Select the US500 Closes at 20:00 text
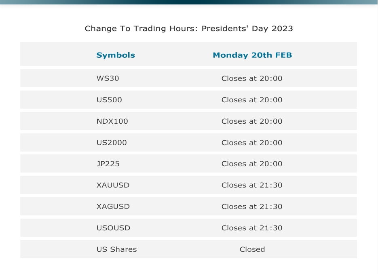 point(252,100)
